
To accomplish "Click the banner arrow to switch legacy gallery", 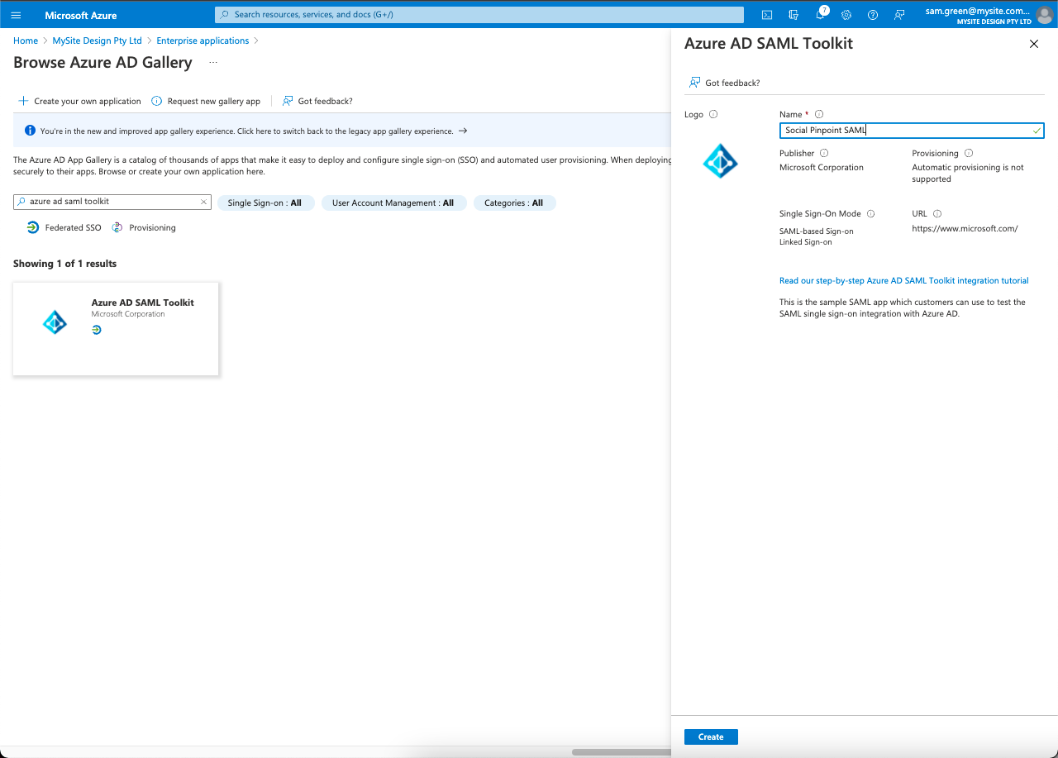I will pos(463,131).
